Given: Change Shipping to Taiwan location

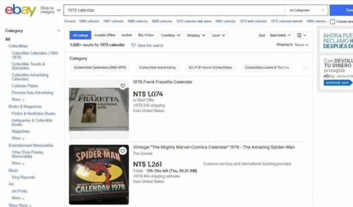Looking at the screenshot, I should pyautogui.click(x=301, y=45).
